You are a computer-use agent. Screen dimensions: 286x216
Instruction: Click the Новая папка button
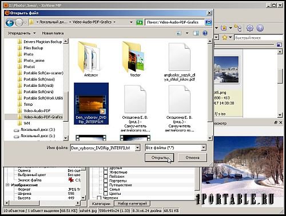click(53, 33)
